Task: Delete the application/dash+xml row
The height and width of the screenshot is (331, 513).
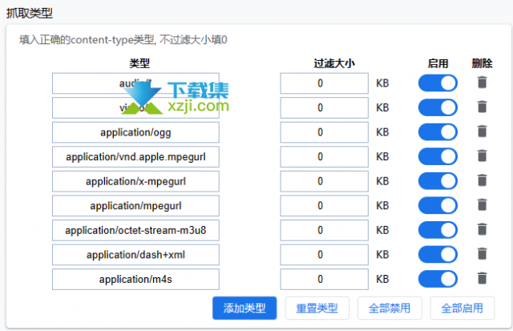Action: click(x=482, y=254)
